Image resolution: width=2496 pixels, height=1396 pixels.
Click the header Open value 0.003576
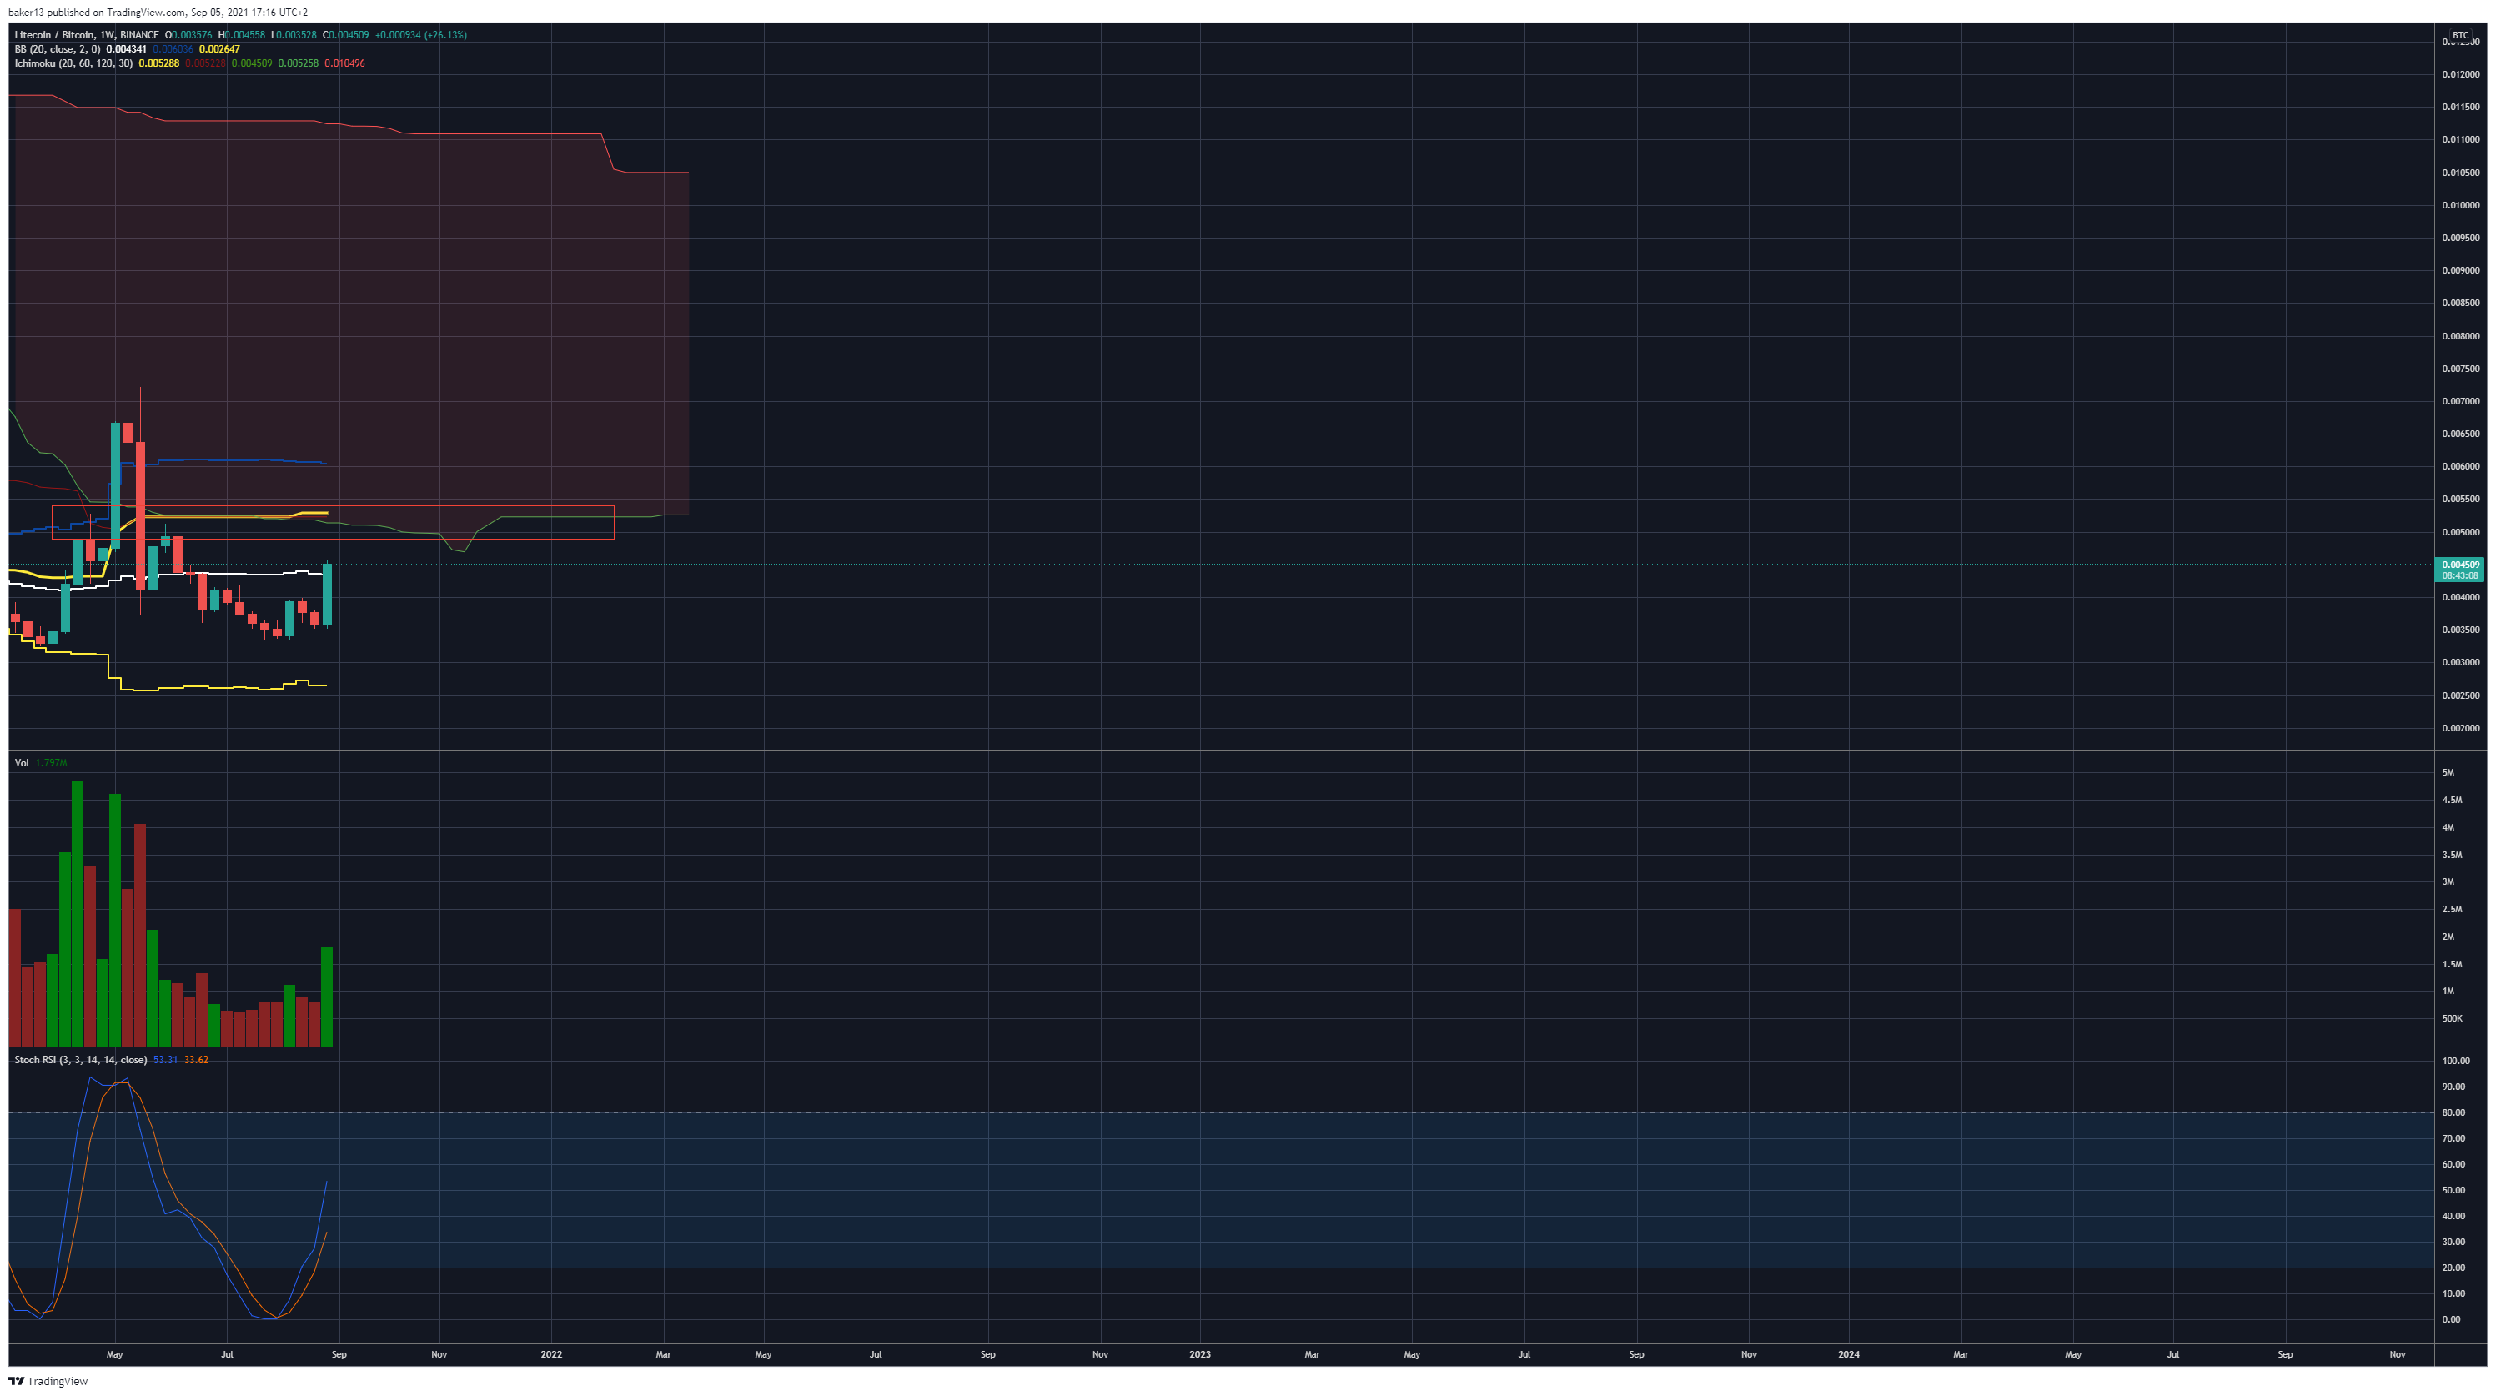(x=192, y=35)
